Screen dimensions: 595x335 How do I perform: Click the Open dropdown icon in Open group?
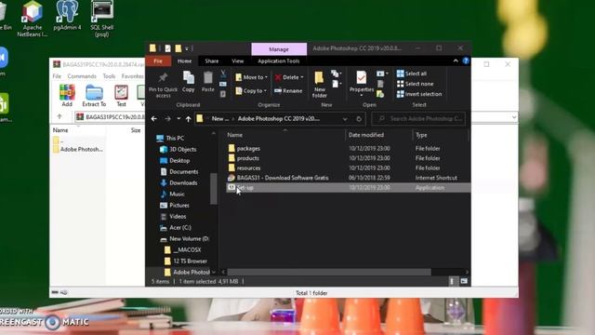pyautogui.click(x=382, y=74)
